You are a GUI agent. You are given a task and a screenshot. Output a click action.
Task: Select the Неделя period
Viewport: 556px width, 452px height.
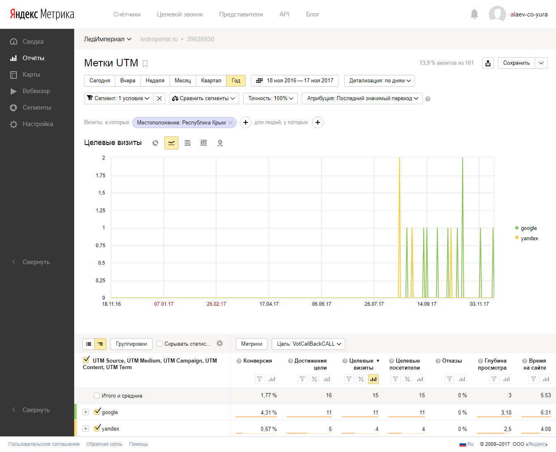(x=155, y=81)
